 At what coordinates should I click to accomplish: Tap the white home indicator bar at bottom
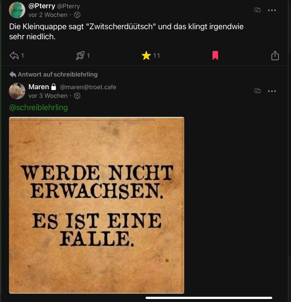point(209,298)
